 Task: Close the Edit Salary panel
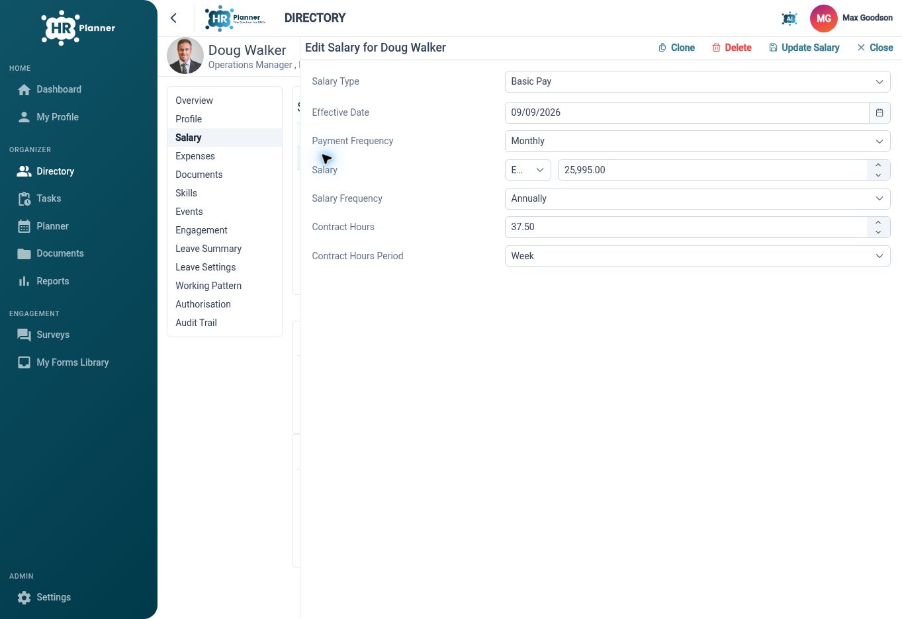[x=875, y=48]
